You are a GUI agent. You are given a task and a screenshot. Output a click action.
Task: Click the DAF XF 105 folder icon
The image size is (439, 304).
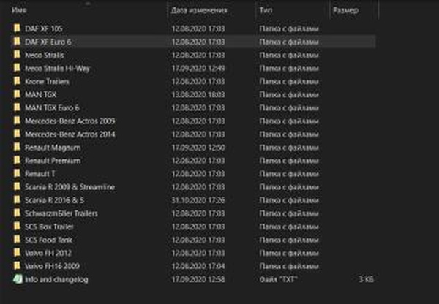(18, 28)
